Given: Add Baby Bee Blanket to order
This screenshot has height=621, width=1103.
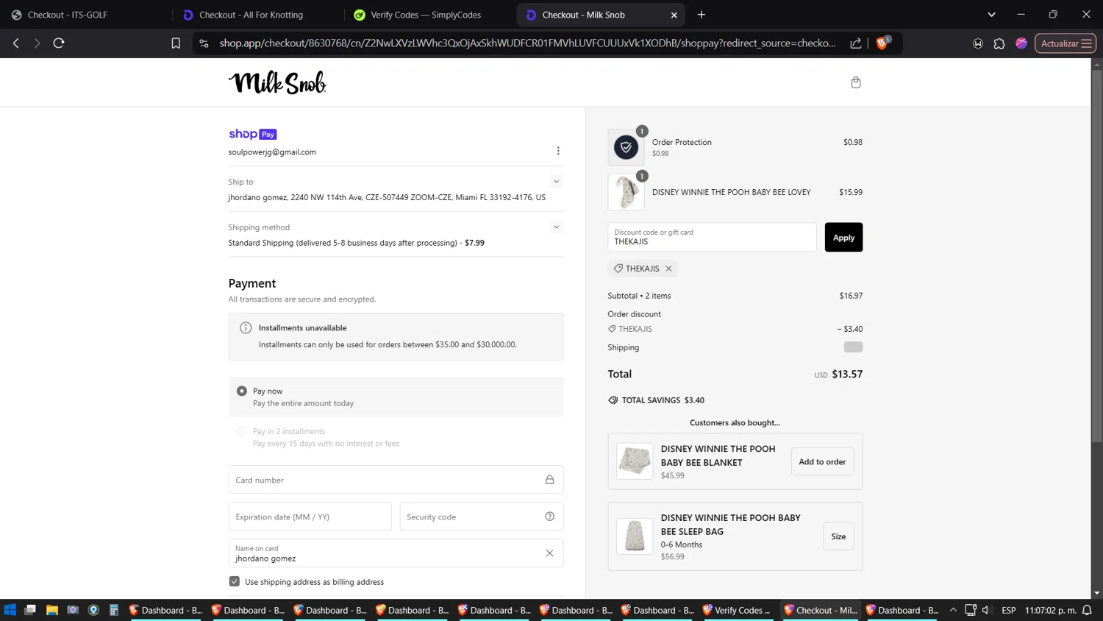Looking at the screenshot, I should tap(822, 461).
